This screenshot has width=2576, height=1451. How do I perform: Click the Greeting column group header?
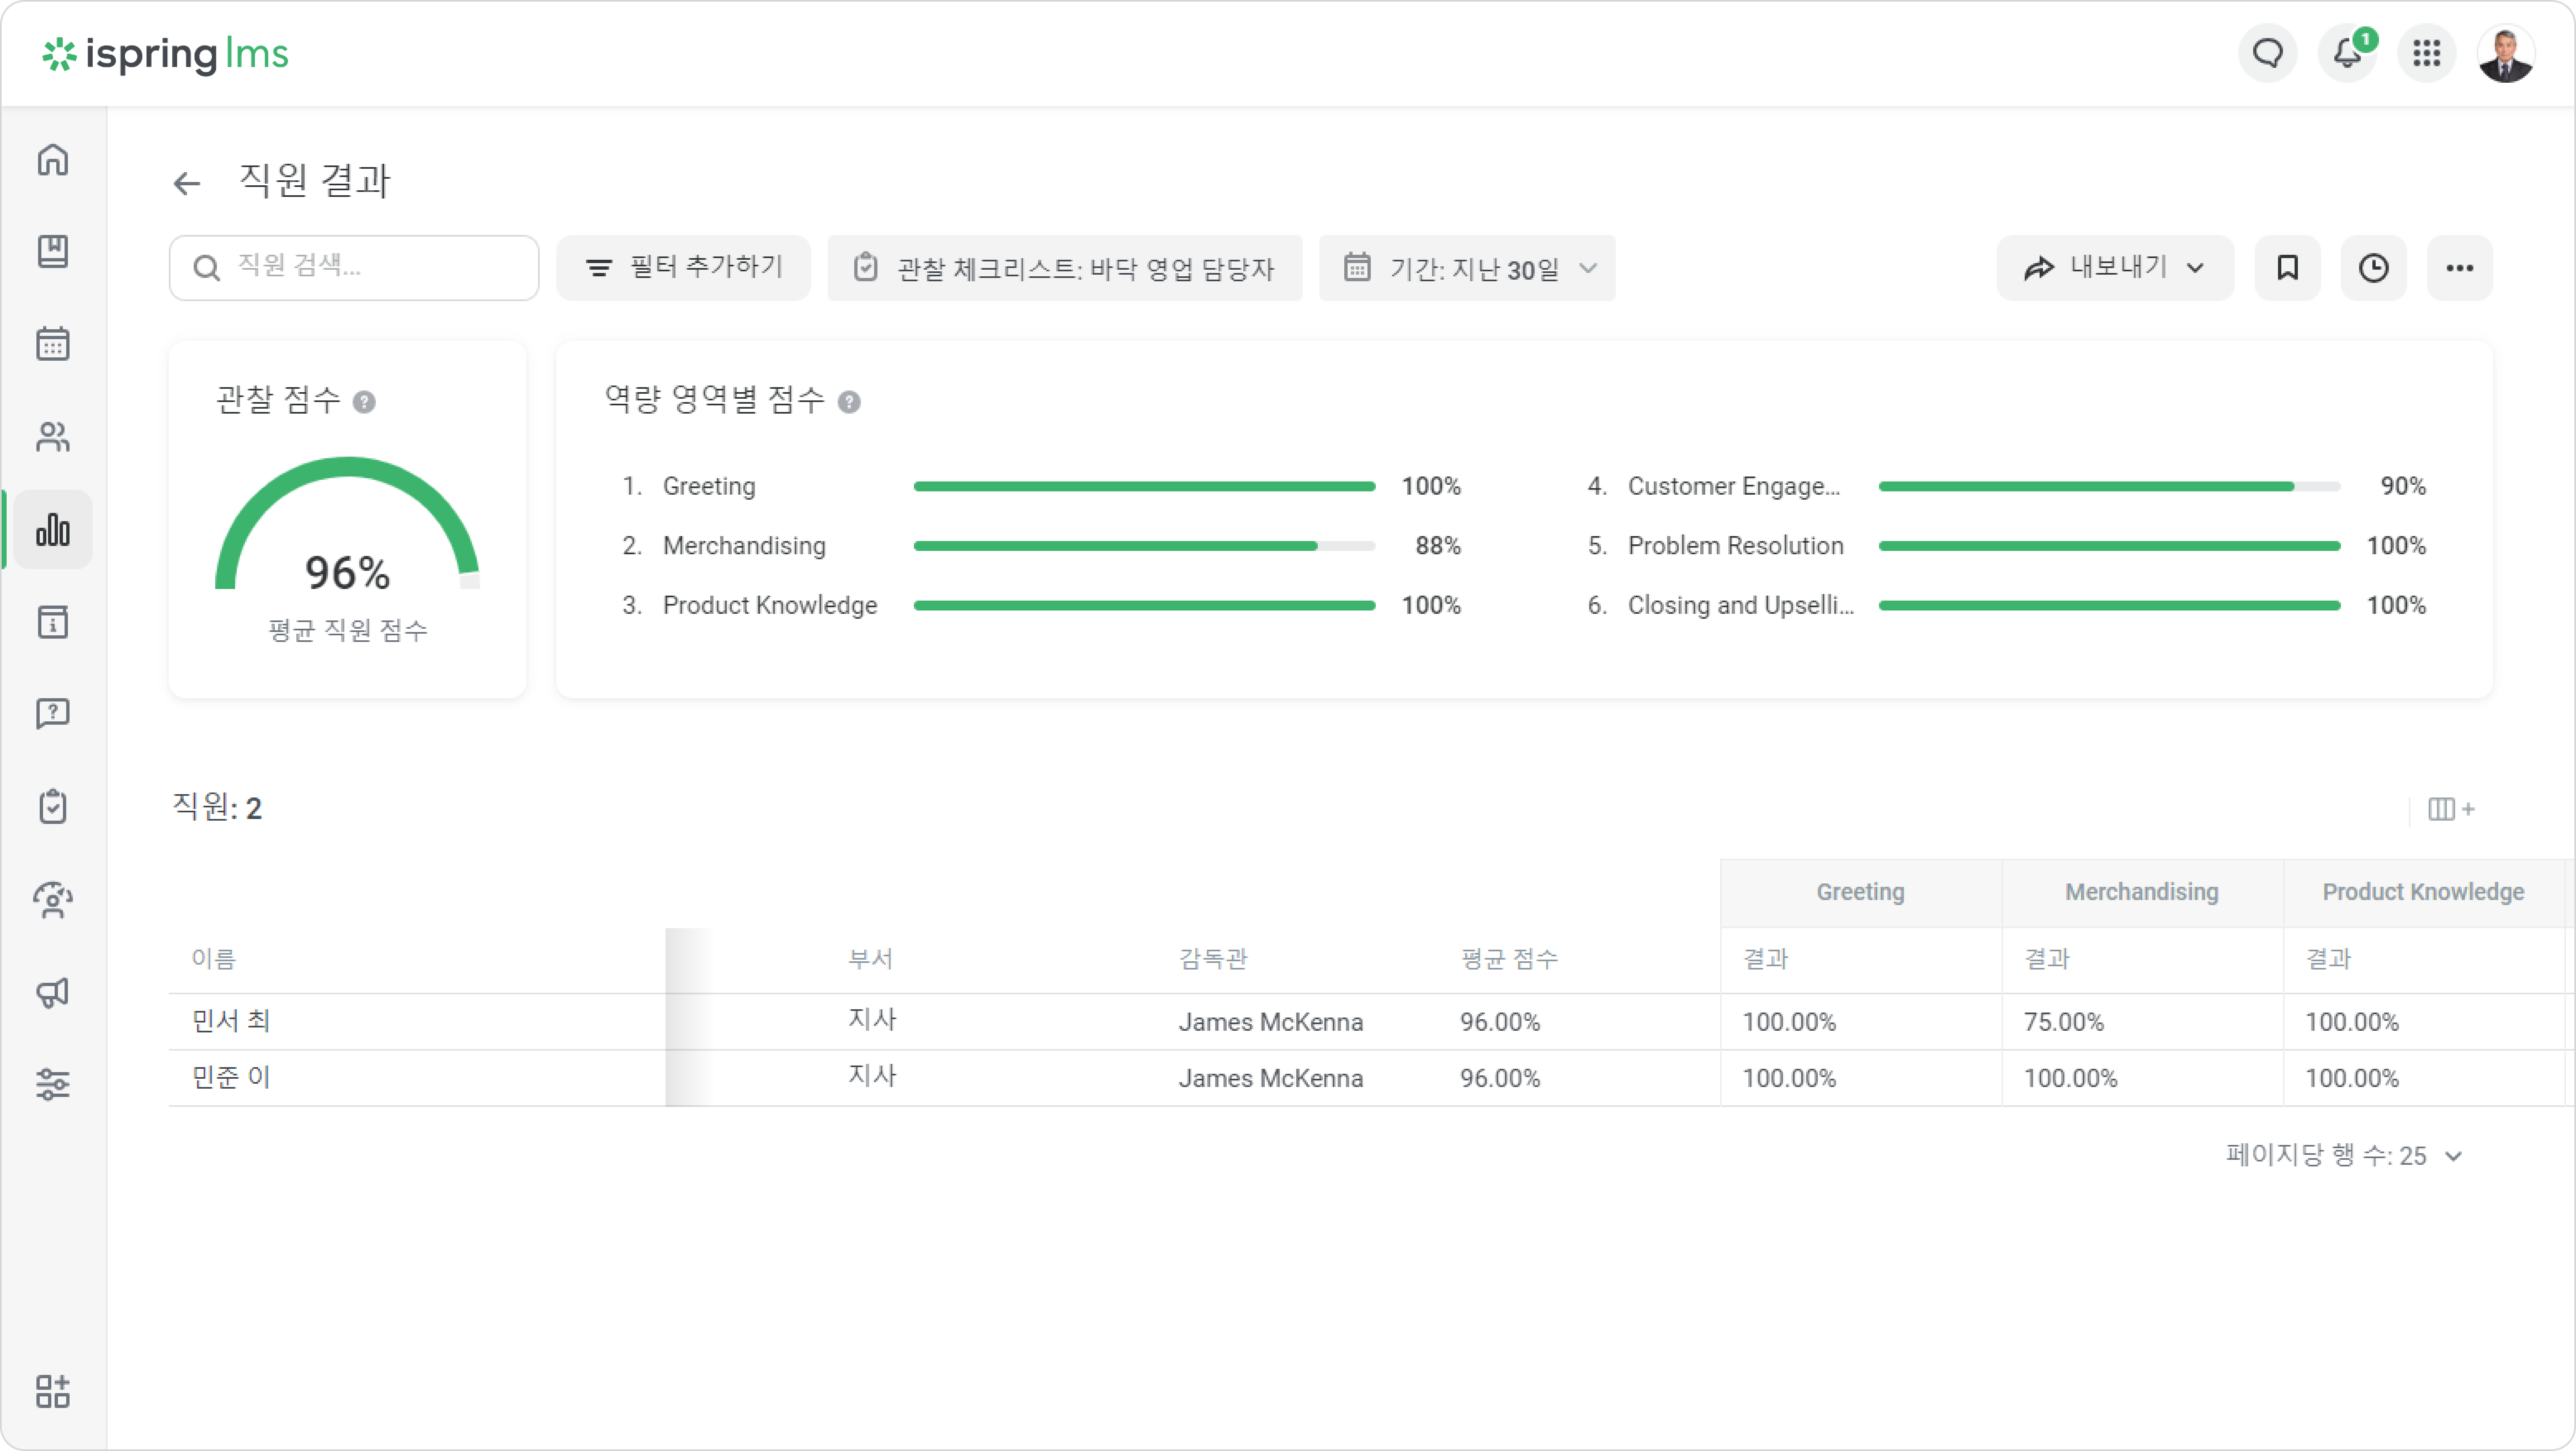pyautogui.click(x=1860, y=892)
